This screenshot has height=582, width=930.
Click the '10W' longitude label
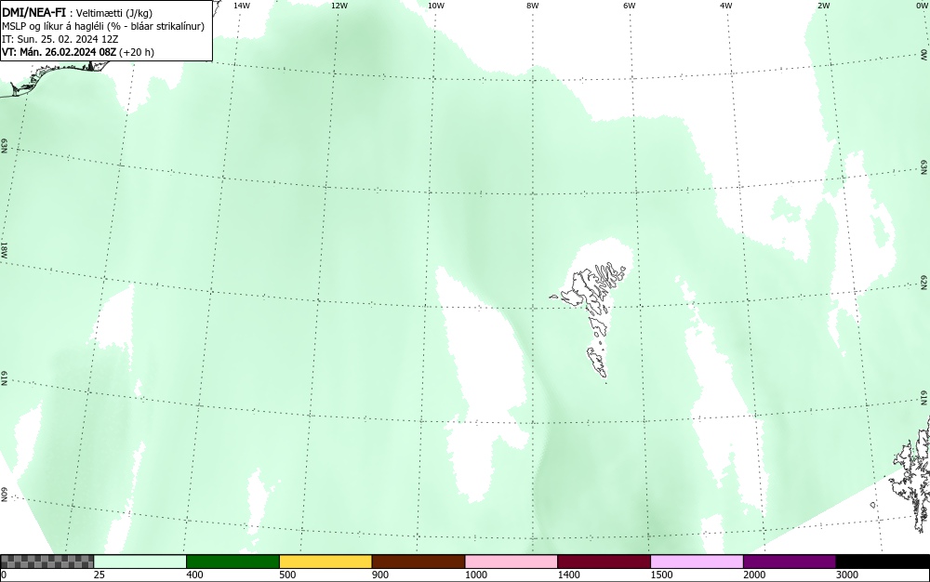[x=436, y=6]
